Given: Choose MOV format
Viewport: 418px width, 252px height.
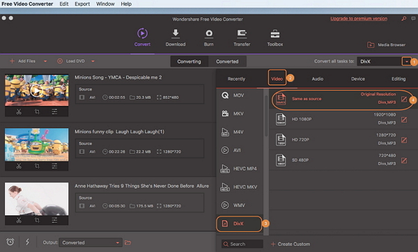Looking at the screenshot, I should (x=240, y=95).
